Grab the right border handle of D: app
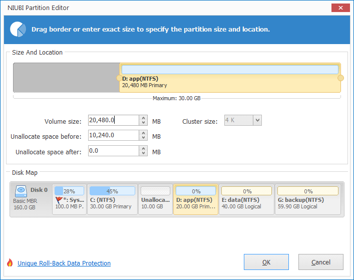Viewport: 354px width, 280px height. click(x=340, y=78)
